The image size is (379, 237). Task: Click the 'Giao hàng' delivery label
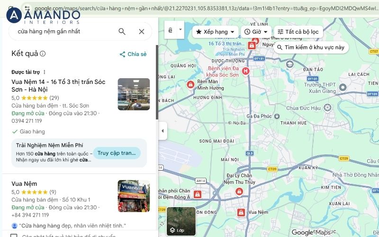click(x=32, y=132)
